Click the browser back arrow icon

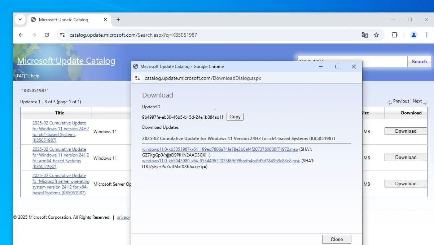pos(21,35)
